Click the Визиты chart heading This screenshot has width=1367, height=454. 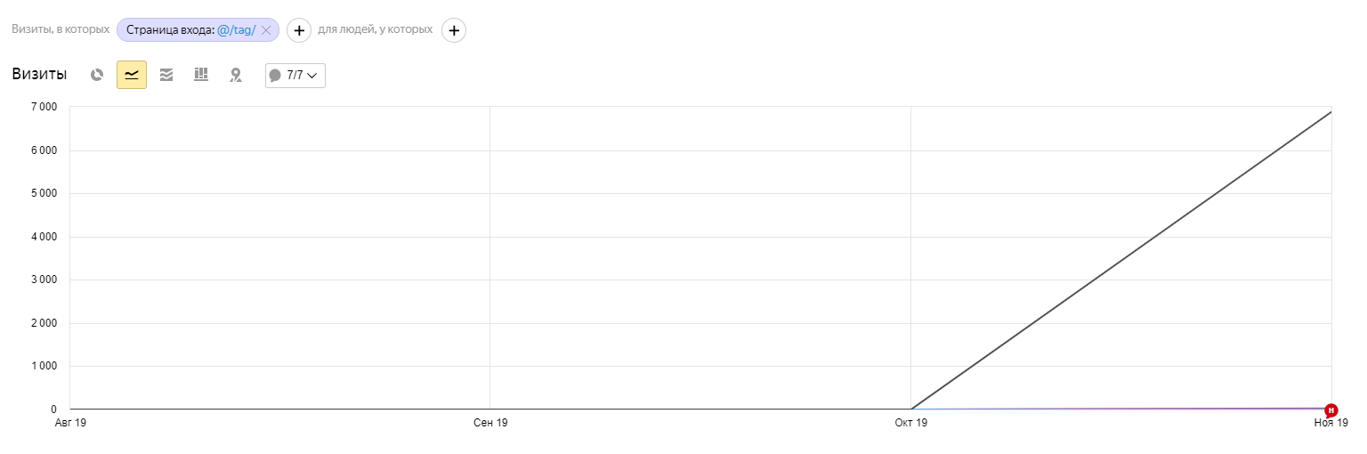point(39,75)
